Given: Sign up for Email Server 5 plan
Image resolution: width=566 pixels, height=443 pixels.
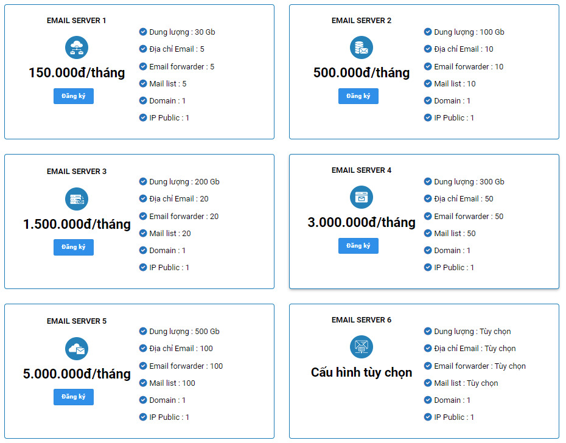Looking at the screenshot, I should click(x=74, y=397).
